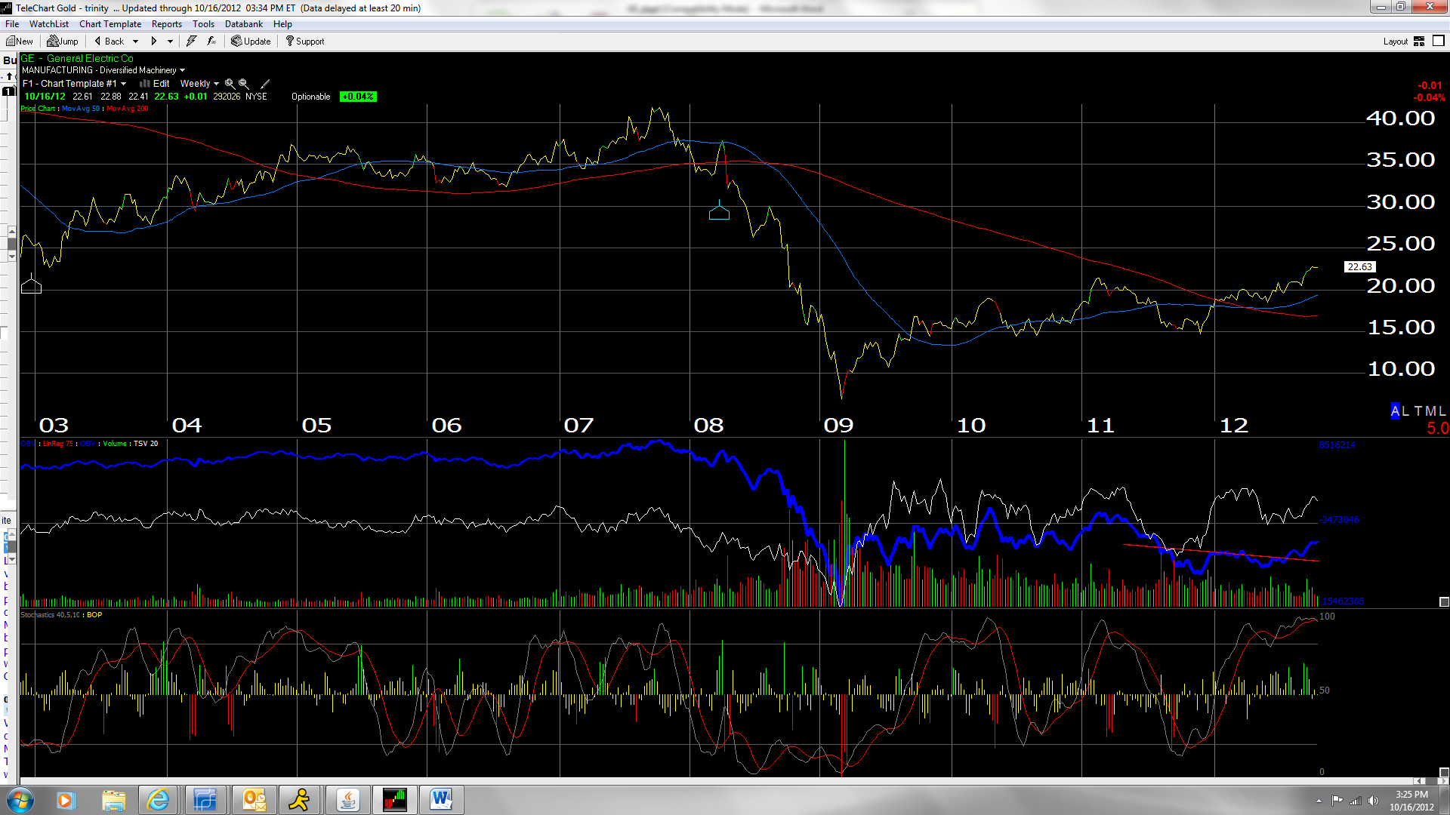Select the trendline drawing pencil icon

[265, 83]
